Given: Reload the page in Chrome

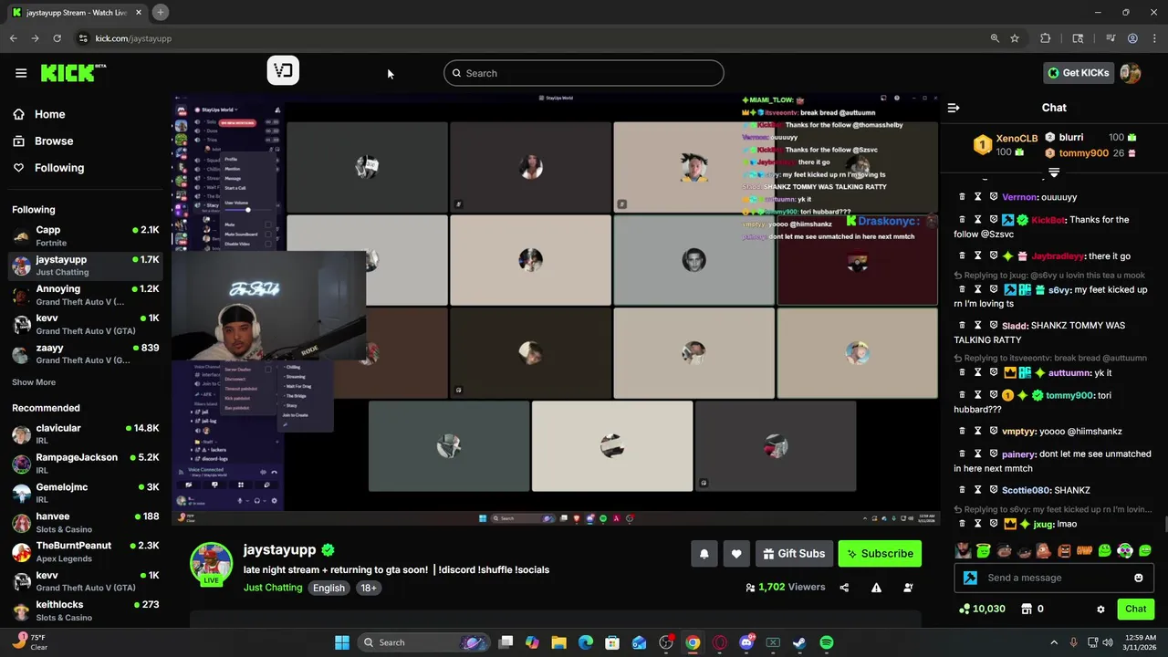Looking at the screenshot, I should click(57, 38).
